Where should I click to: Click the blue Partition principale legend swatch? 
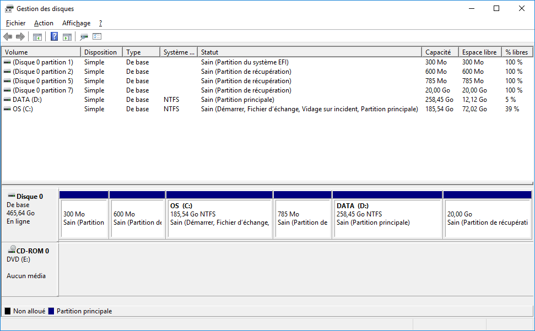pos(51,311)
